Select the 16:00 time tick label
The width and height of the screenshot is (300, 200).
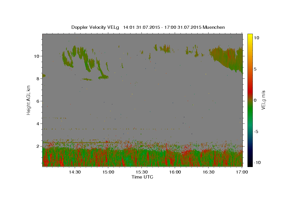175,172
